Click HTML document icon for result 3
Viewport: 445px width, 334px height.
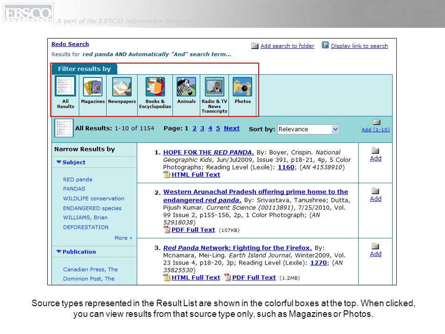[x=166, y=277]
